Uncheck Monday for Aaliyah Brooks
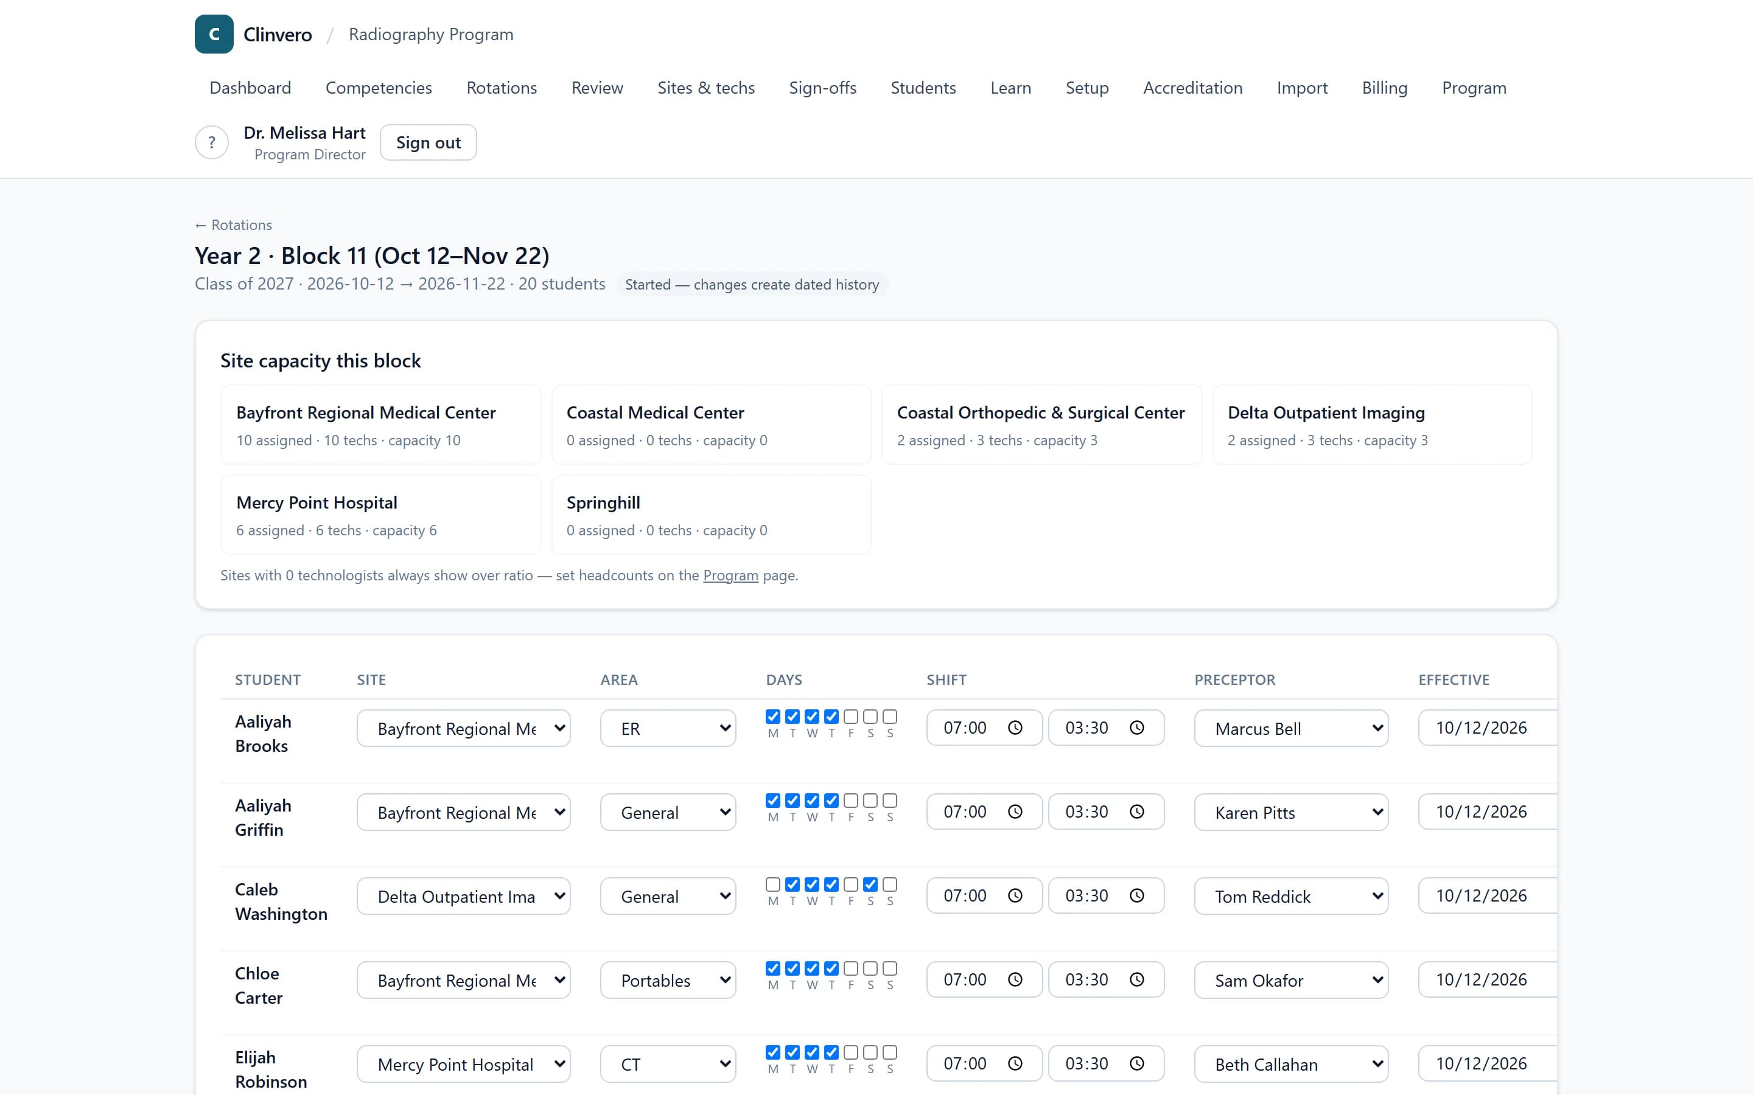The image size is (1753, 1095). point(773,716)
